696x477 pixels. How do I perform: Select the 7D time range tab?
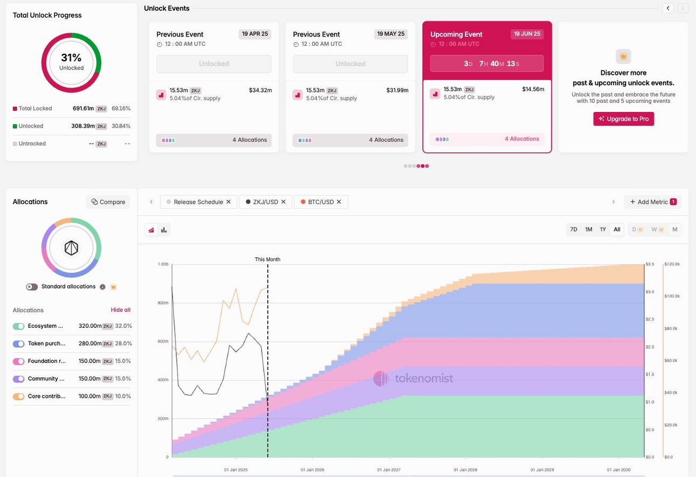coord(574,229)
